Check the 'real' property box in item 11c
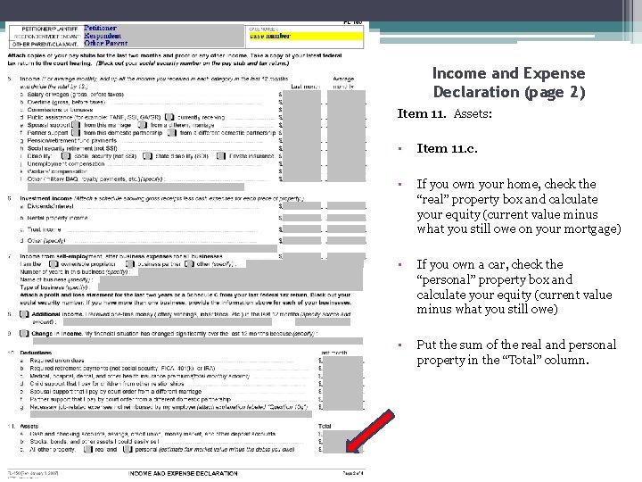This screenshot has height=482, width=642. tap(88, 449)
